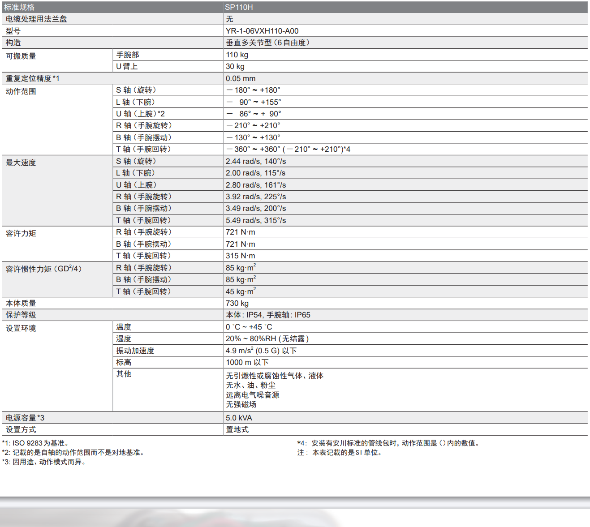The image size is (590, 527).
Task: Click the model number YR-1-06VXH110-A00
Action: (x=262, y=31)
